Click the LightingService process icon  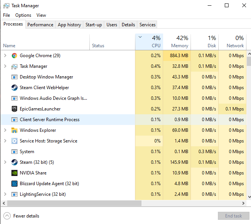(14, 194)
